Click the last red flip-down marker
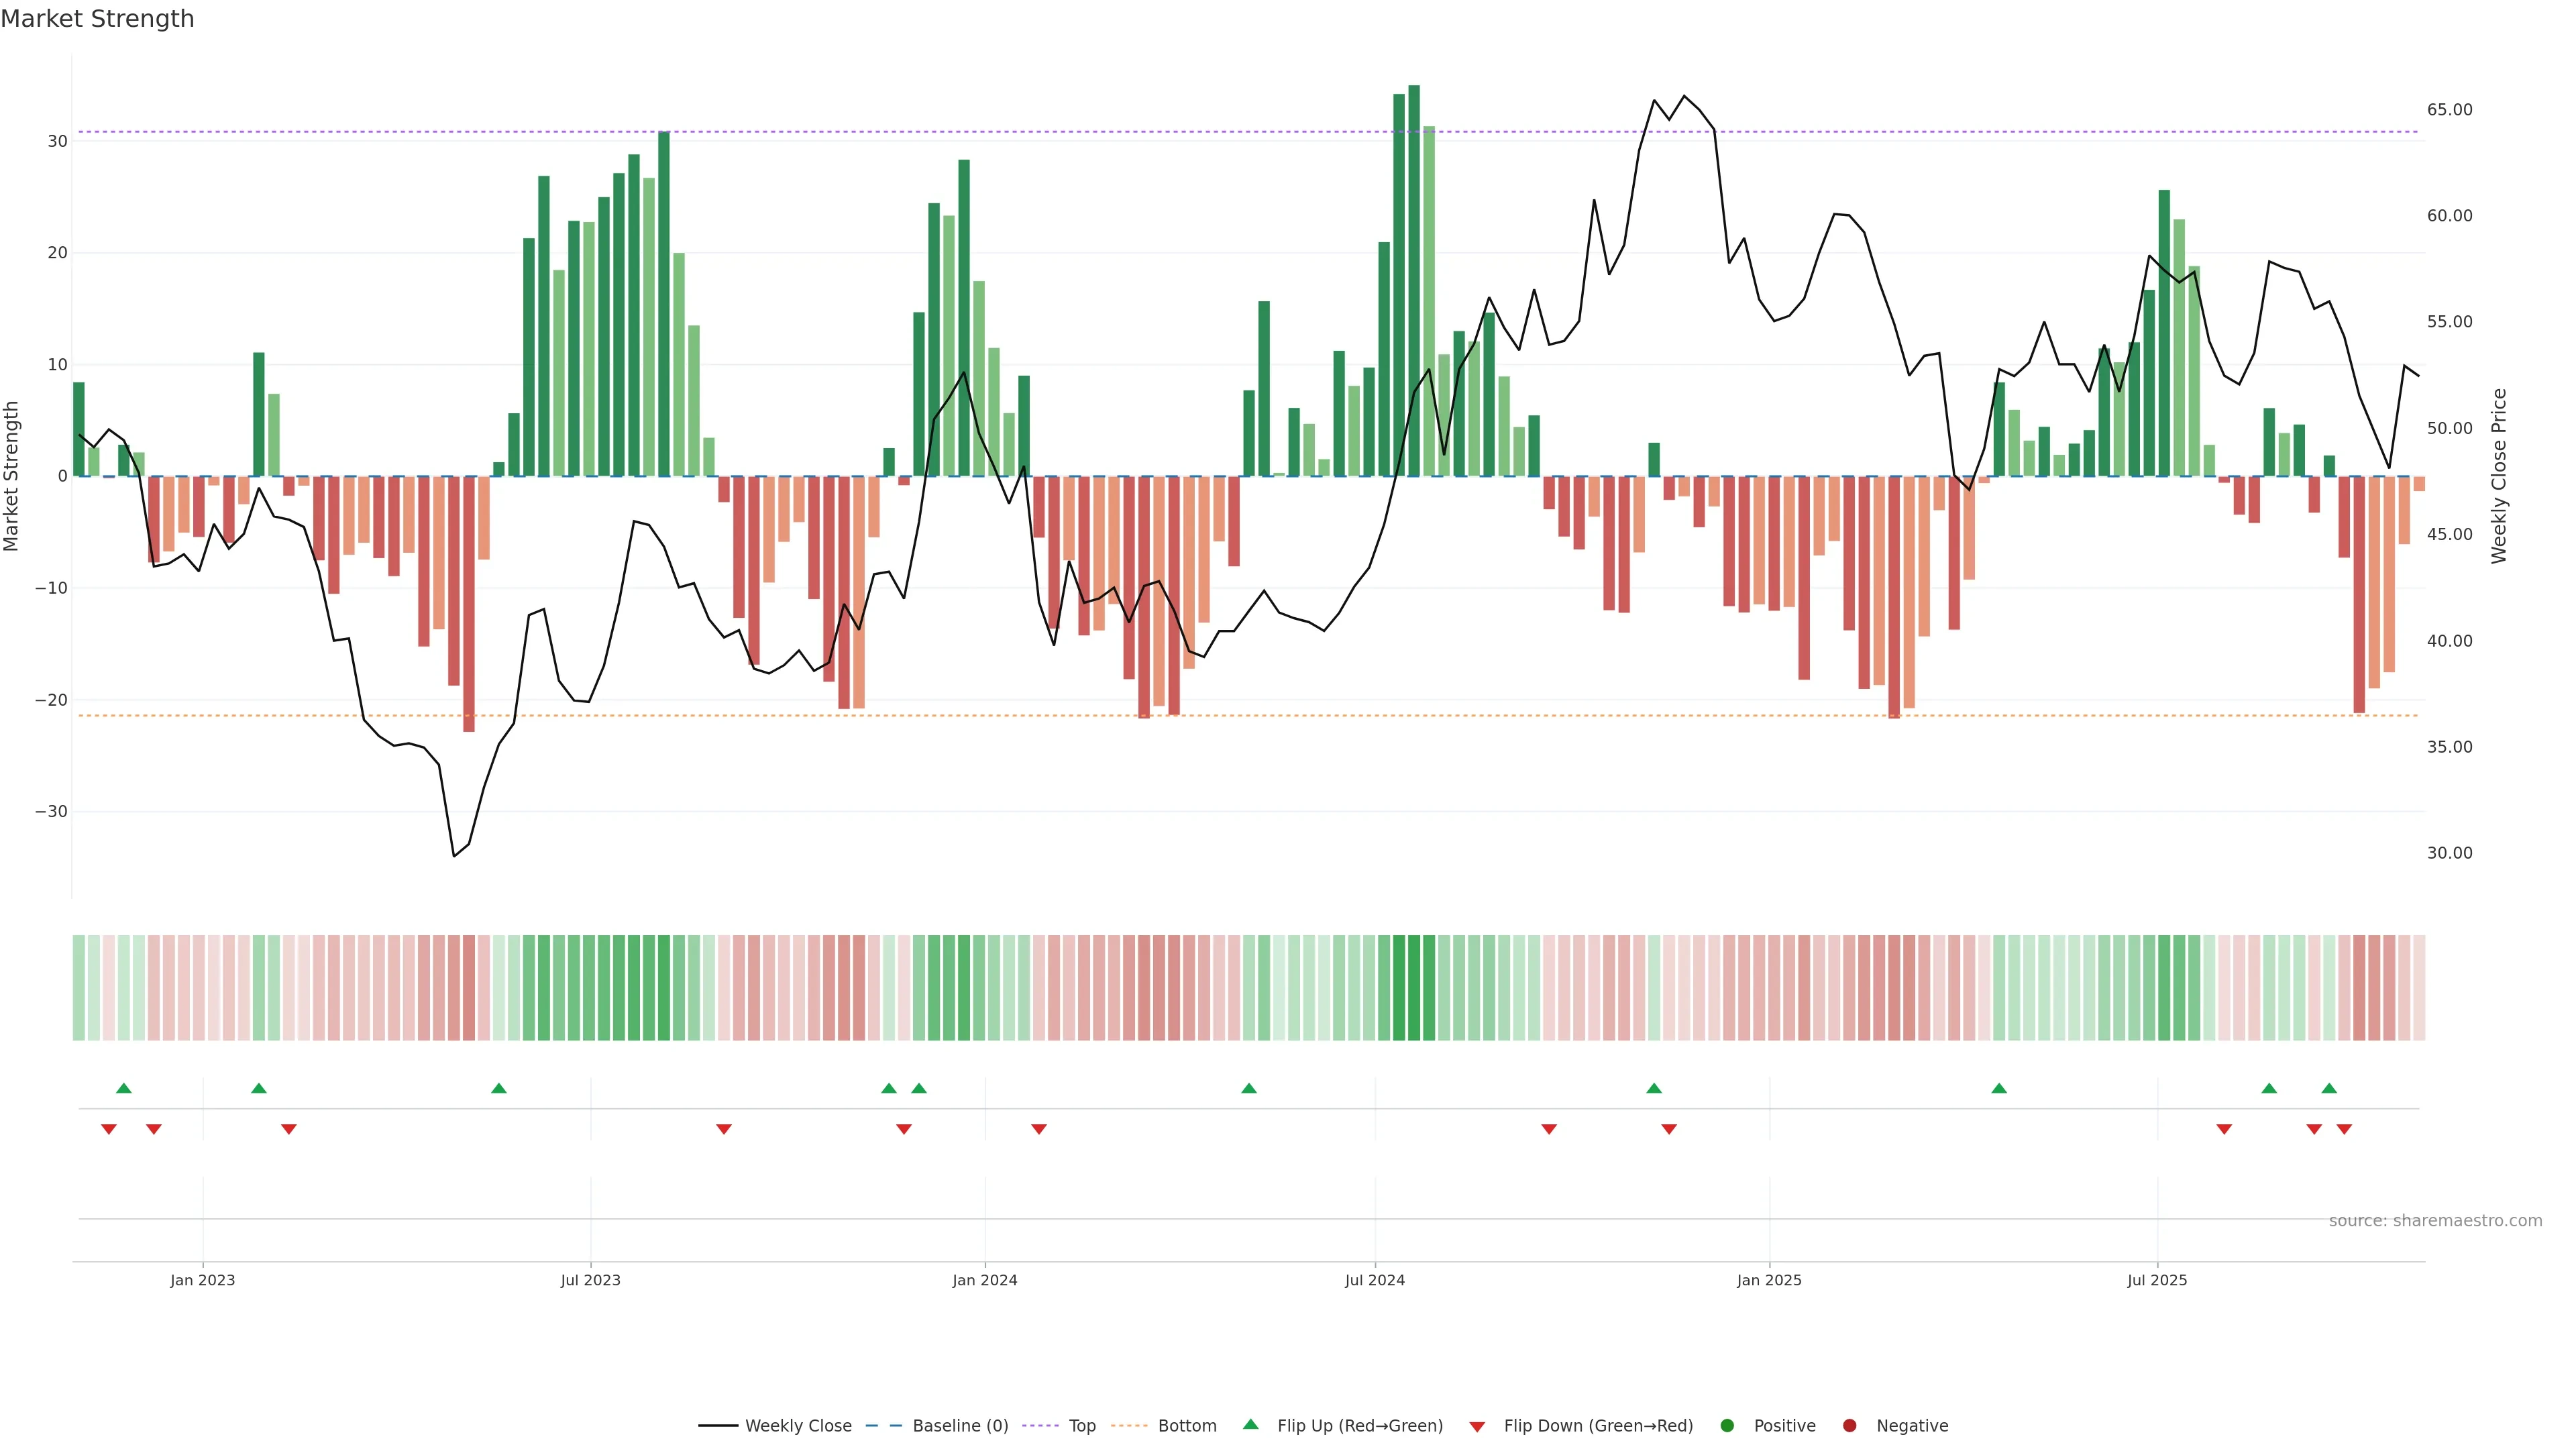The width and height of the screenshot is (2576, 1449). (x=2344, y=1129)
